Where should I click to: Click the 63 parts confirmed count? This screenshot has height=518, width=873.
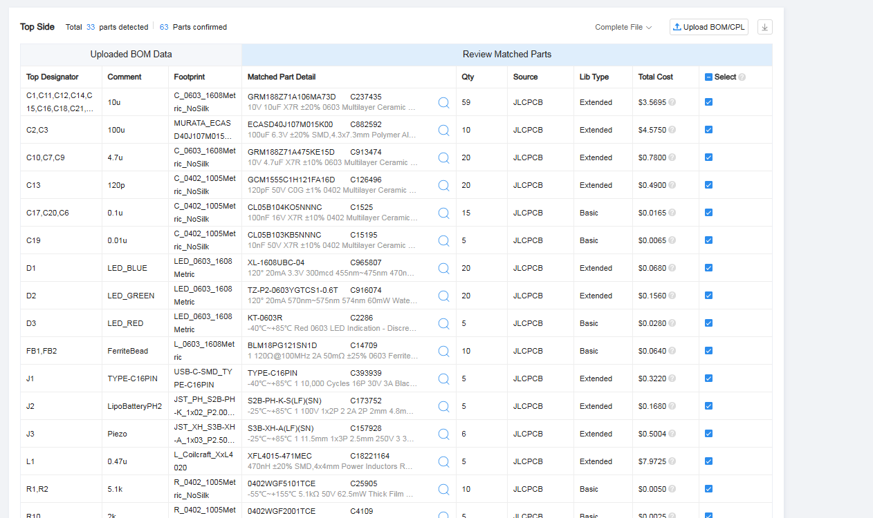click(x=164, y=27)
